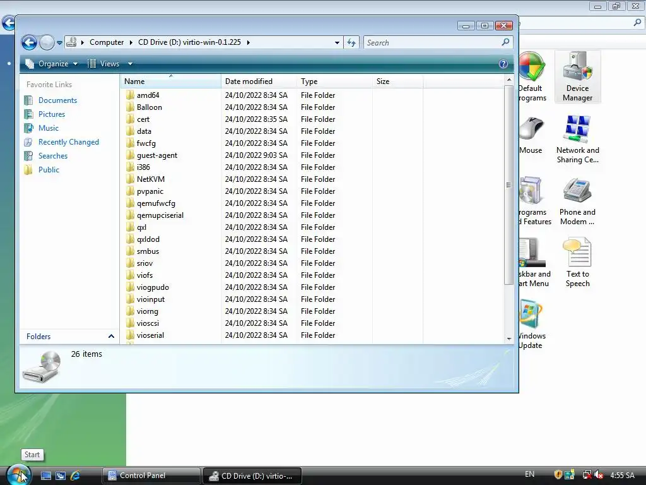Select the NetKVM folder icon
Image resolution: width=646 pixels, height=485 pixels.
coord(130,179)
